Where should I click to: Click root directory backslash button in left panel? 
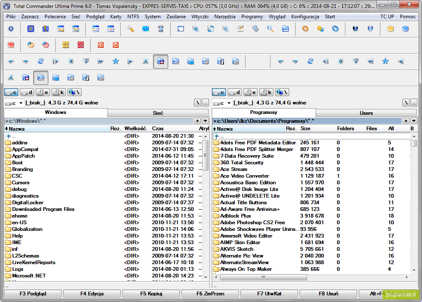[x=198, y=103]
